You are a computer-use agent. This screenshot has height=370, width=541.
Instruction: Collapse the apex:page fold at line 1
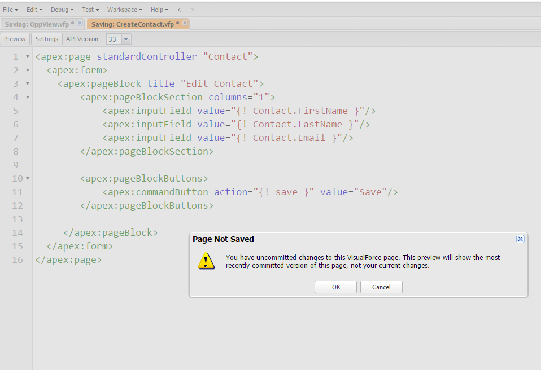[x=27, y=56]
